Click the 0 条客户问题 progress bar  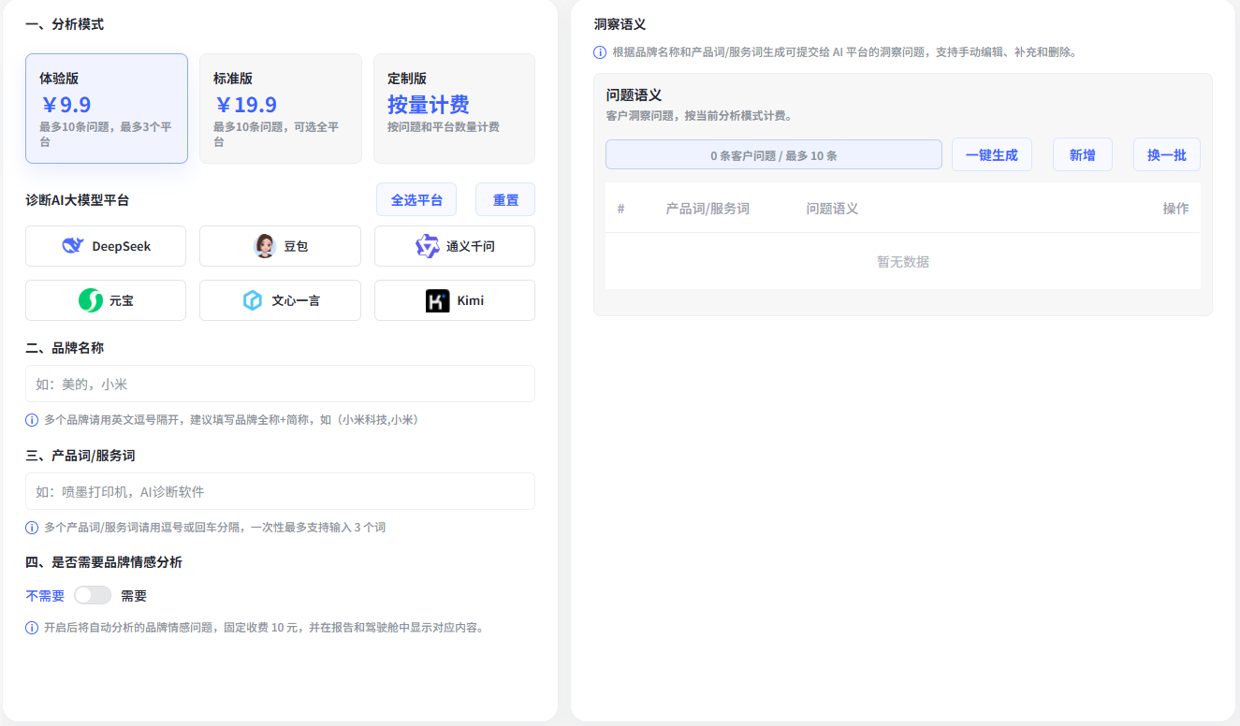[774, 154]
